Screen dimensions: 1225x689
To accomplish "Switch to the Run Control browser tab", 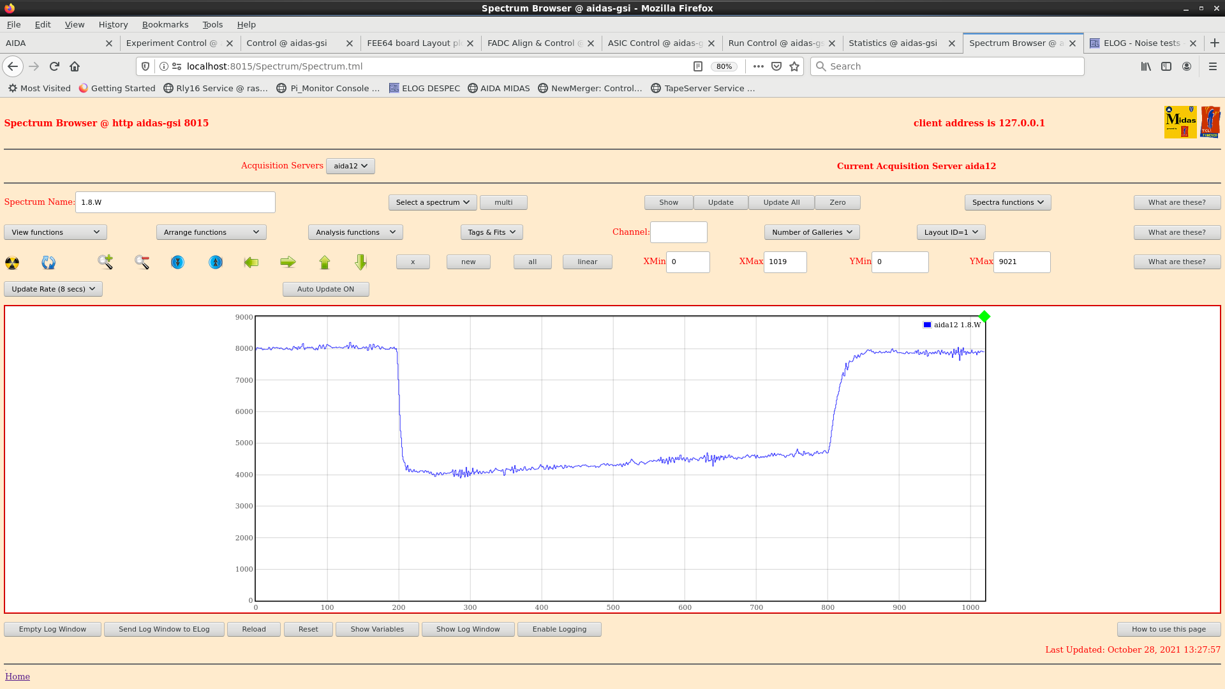I will coord(775,43).
